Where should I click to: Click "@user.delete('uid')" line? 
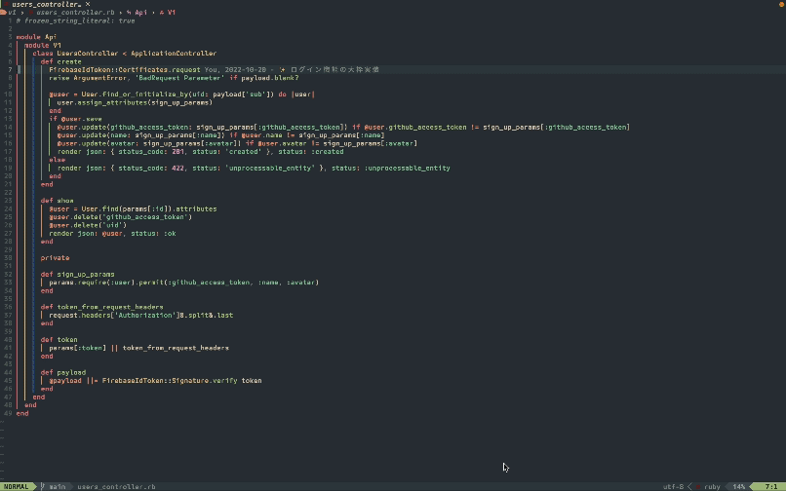tap(88, 225)
